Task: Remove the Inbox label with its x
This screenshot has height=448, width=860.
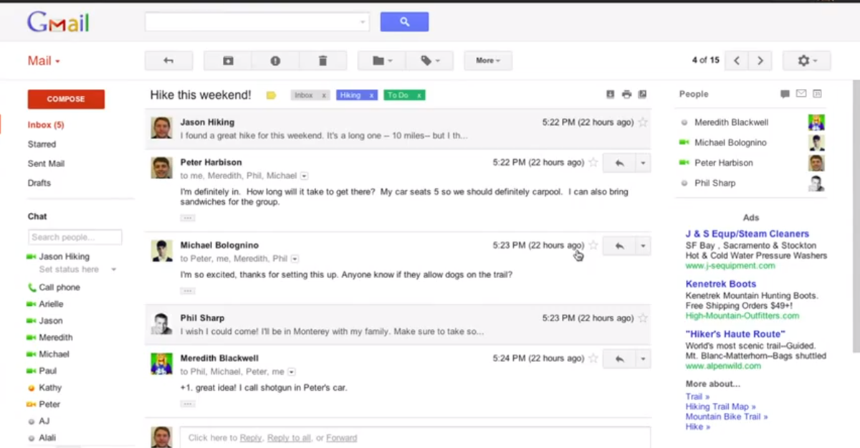Action: click(324, 95)
